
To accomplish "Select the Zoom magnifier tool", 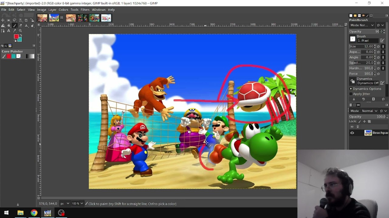I will pos(20,31).
